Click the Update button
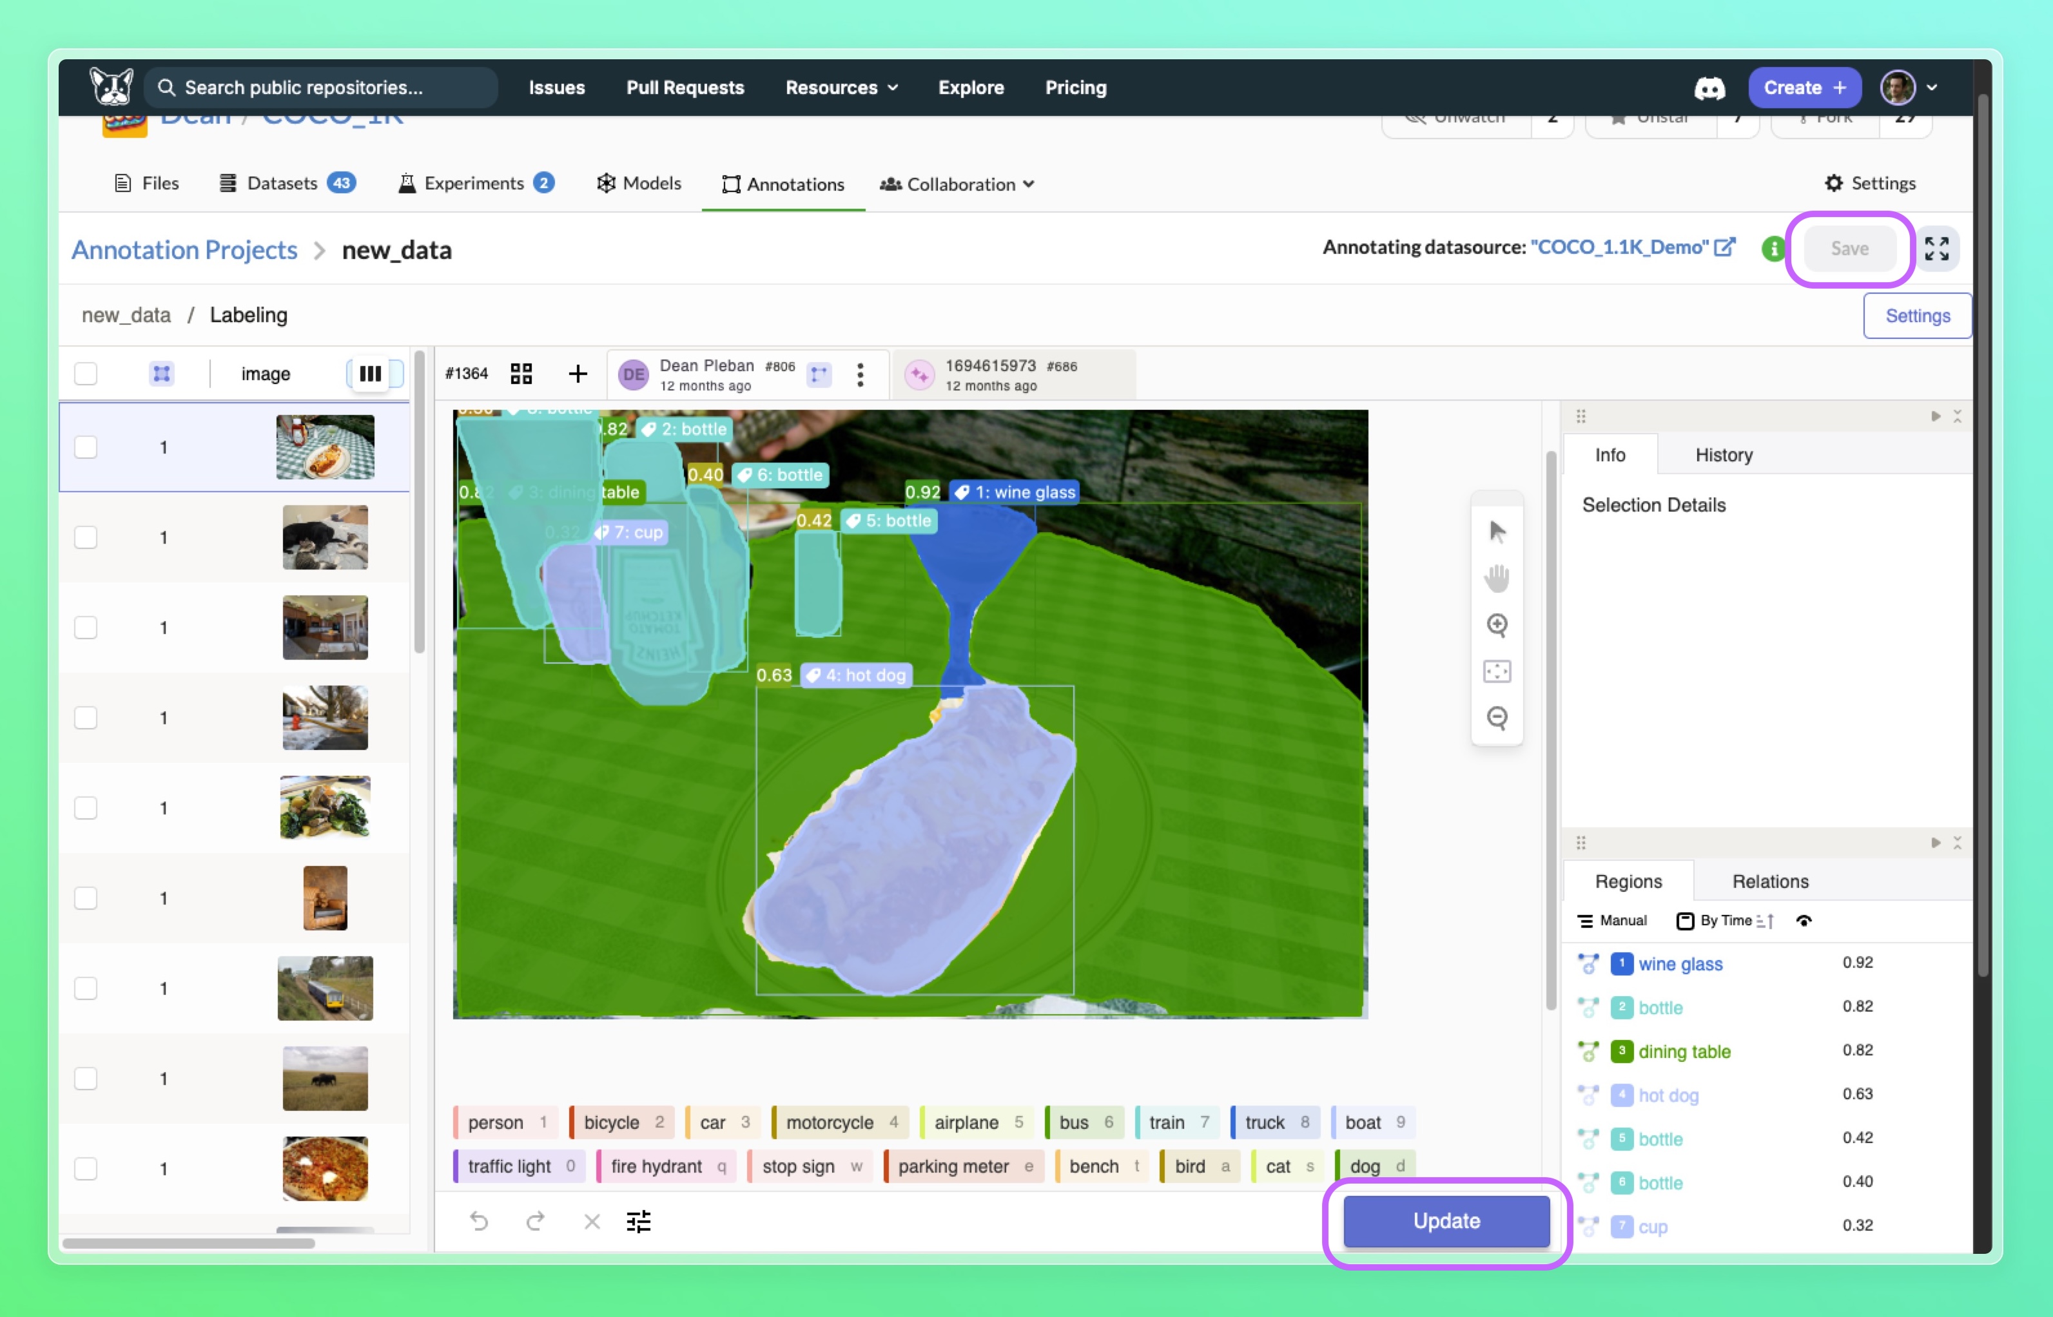2053x1317 pixels. (x=1445, y=1220)
